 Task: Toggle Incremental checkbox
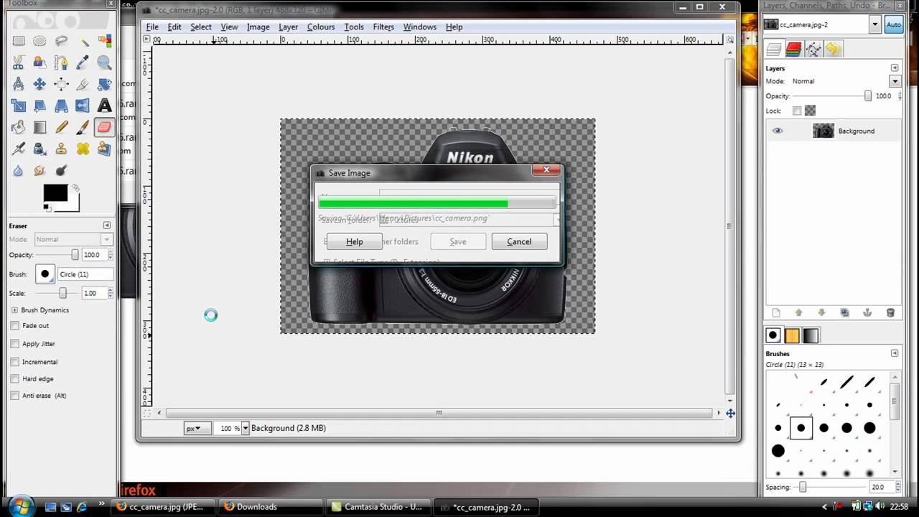pyautogui.click(x=15, y=361)
